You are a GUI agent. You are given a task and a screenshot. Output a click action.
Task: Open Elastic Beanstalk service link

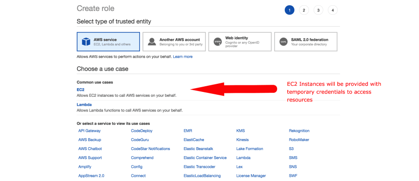tap(198, 149)
